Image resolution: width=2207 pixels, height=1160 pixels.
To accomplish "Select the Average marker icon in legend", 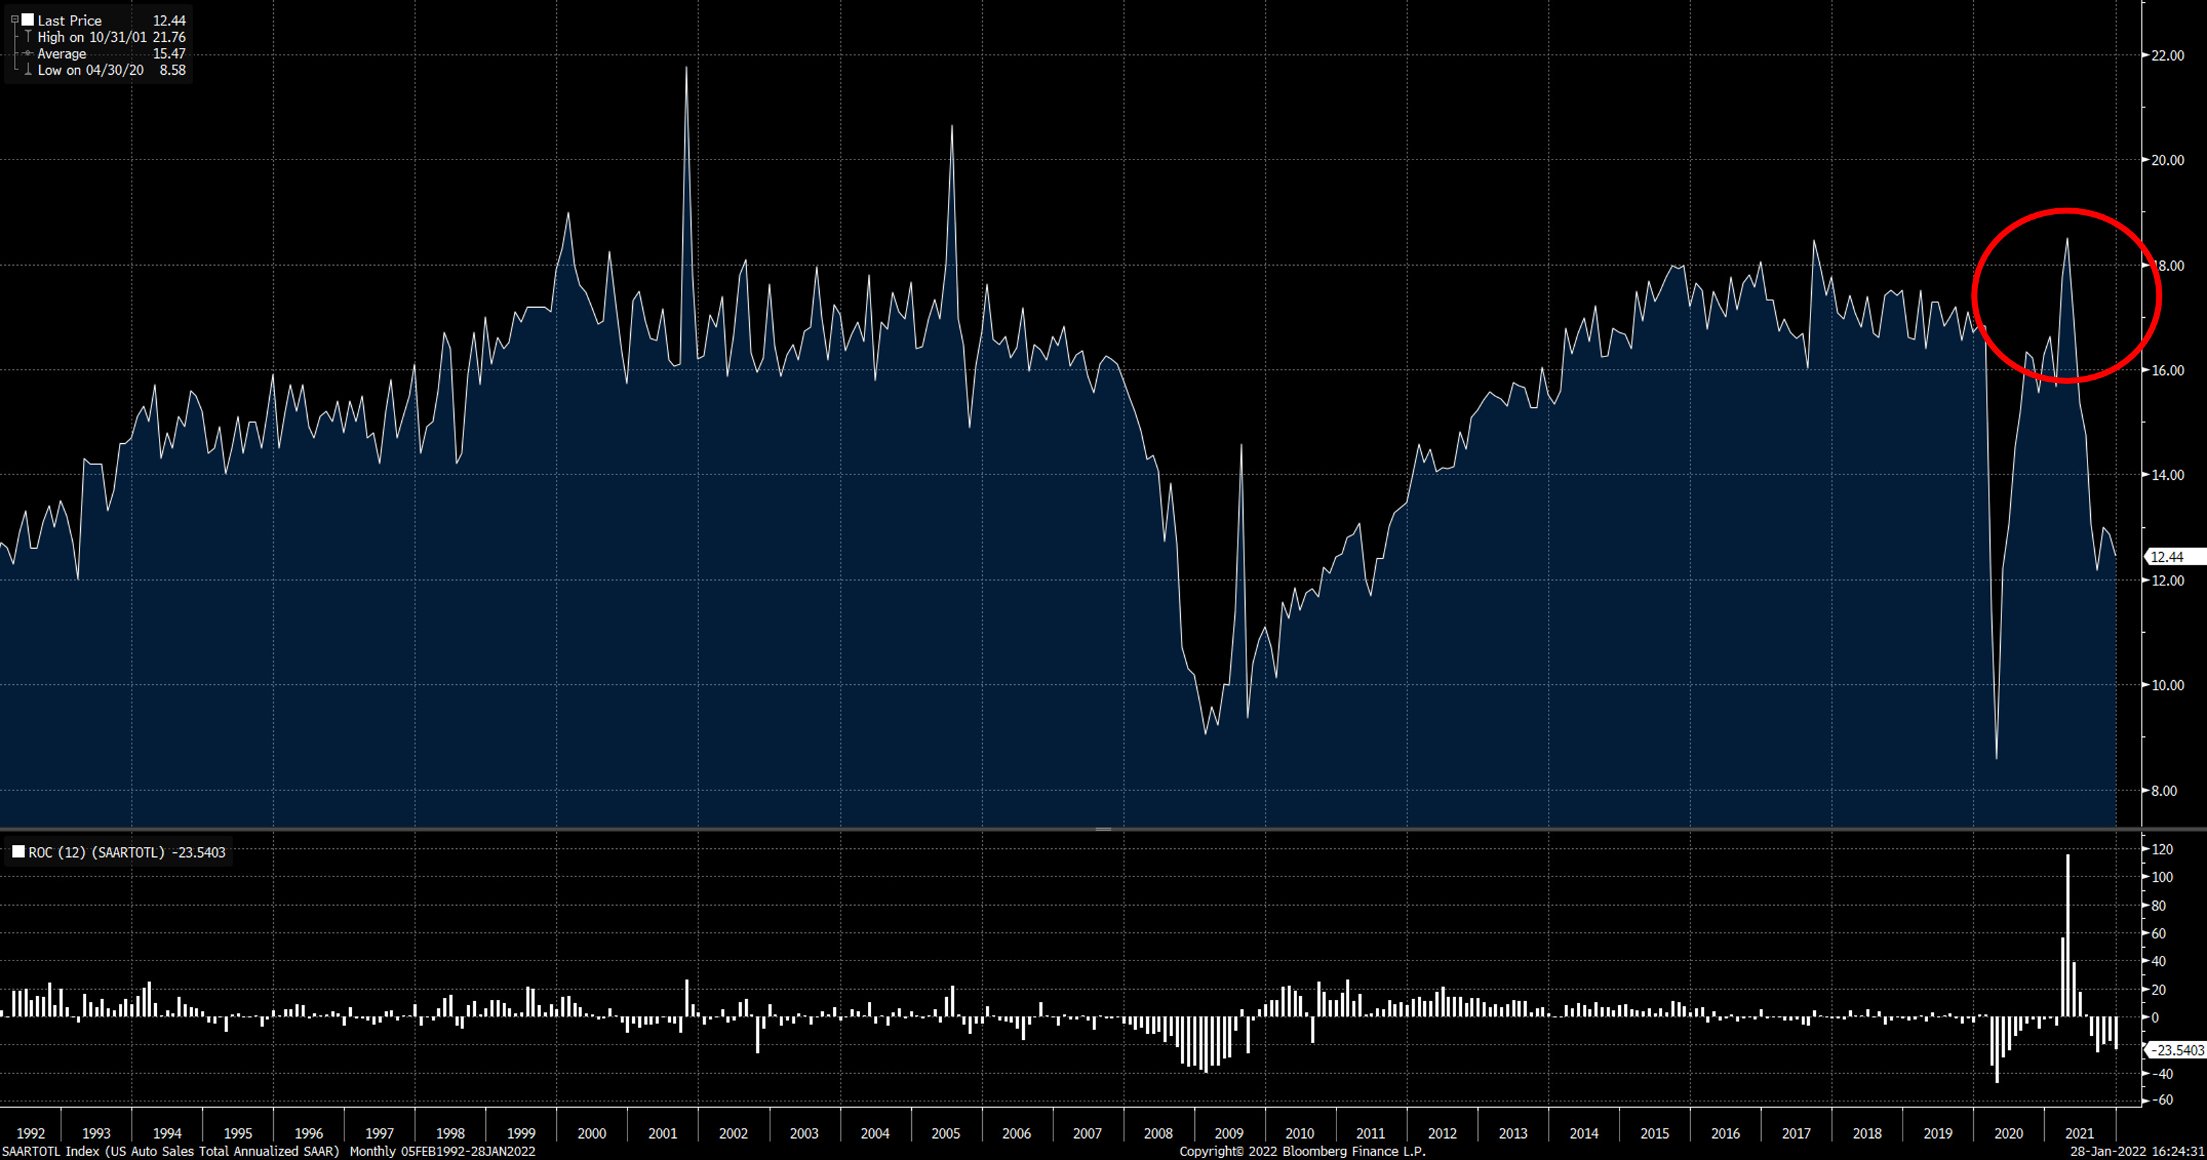I will tap(28, 53).
